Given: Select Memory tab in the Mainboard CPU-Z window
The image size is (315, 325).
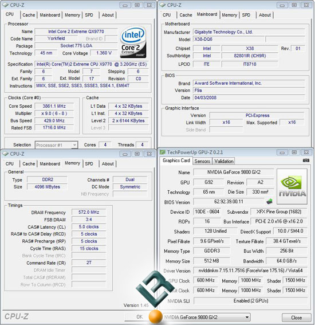Looking at the screenshot, I should [229, 15].
